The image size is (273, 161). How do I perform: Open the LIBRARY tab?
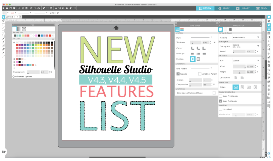(x=244, y=8)
